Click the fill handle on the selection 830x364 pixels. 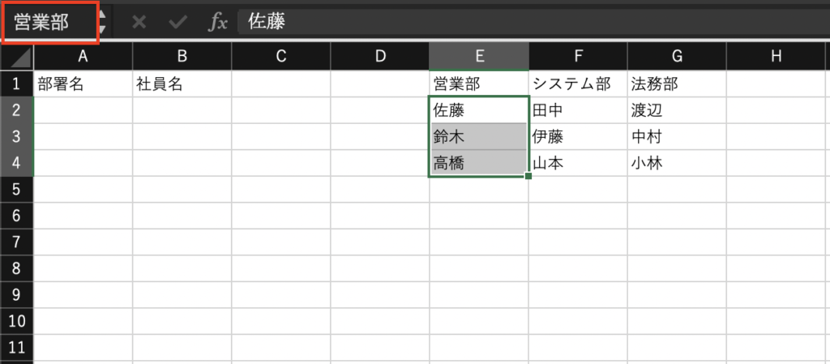[x=528, y=176]
